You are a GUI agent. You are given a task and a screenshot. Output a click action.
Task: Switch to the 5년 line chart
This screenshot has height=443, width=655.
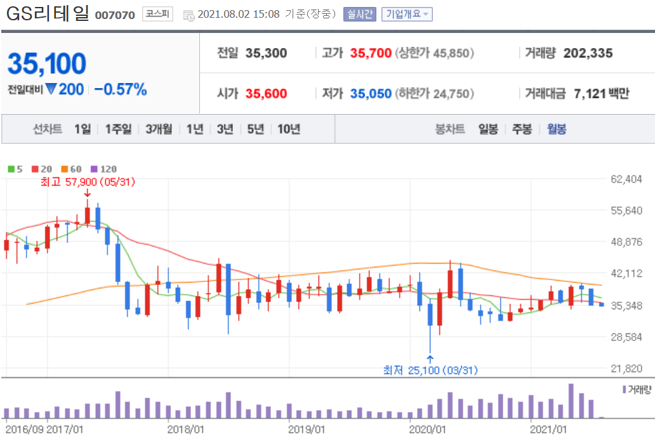click(256, 129)
